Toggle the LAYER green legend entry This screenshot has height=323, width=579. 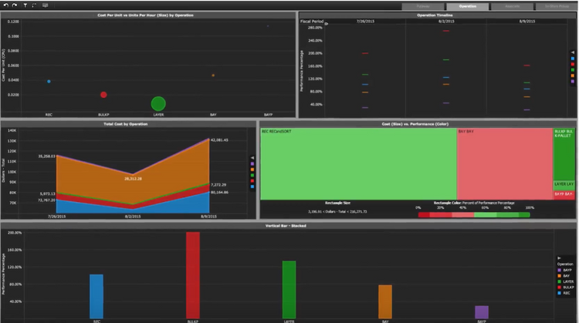click(x=558, y=281)
